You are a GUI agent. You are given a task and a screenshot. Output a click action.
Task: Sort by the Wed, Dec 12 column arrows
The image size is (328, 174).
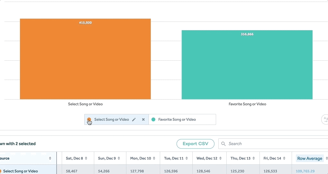pos(220,158)
